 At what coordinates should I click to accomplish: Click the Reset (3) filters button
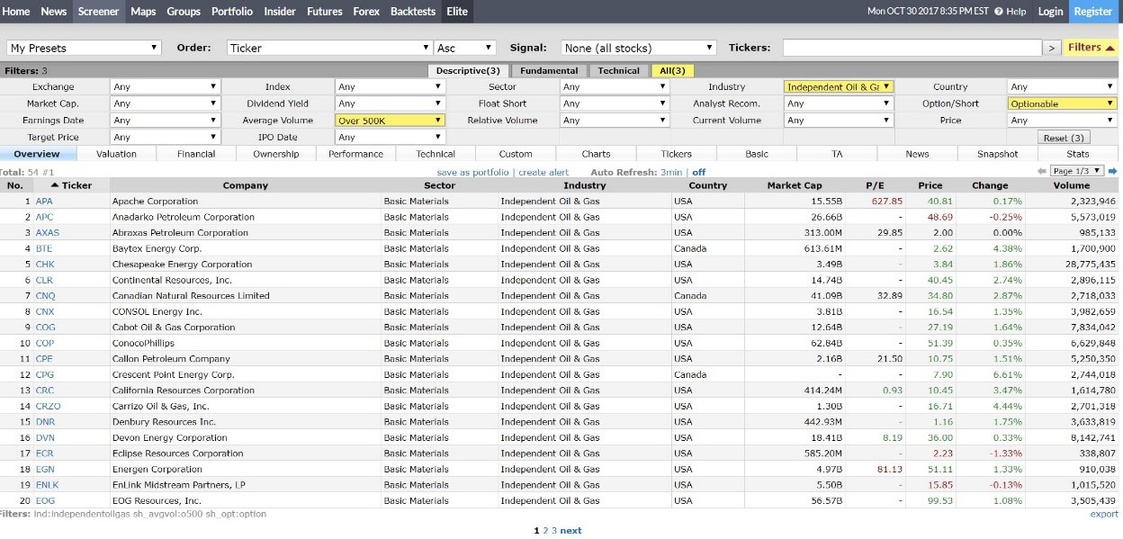point(1064,138)
